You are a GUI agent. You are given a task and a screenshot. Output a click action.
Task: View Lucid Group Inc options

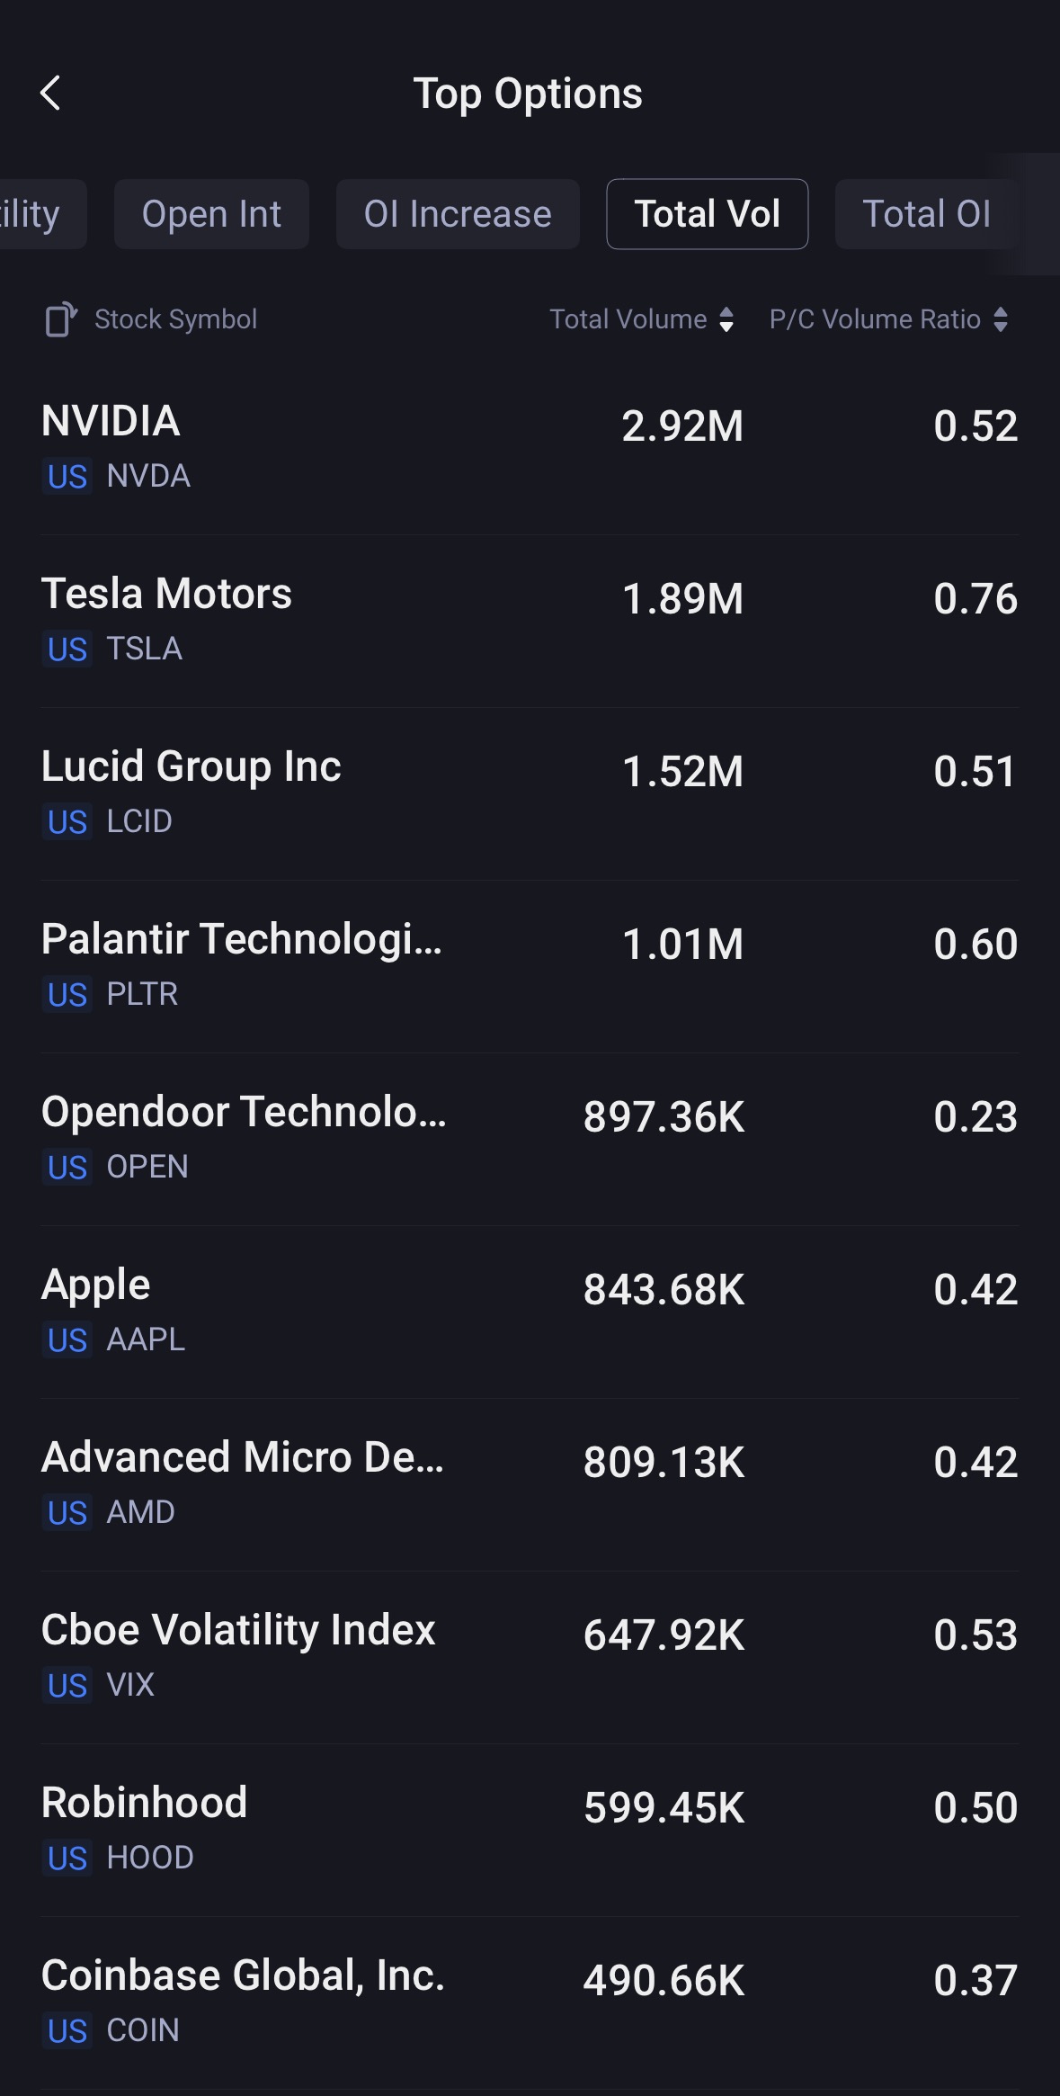coord(530,793)
